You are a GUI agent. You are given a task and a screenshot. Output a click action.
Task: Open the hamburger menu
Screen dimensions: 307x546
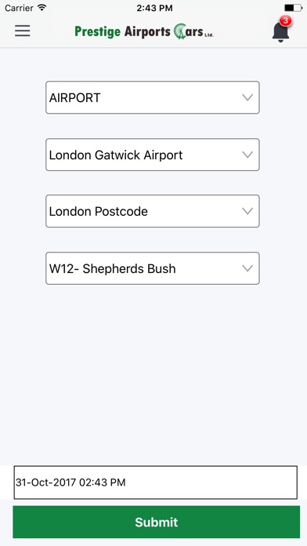coord(22,31)
